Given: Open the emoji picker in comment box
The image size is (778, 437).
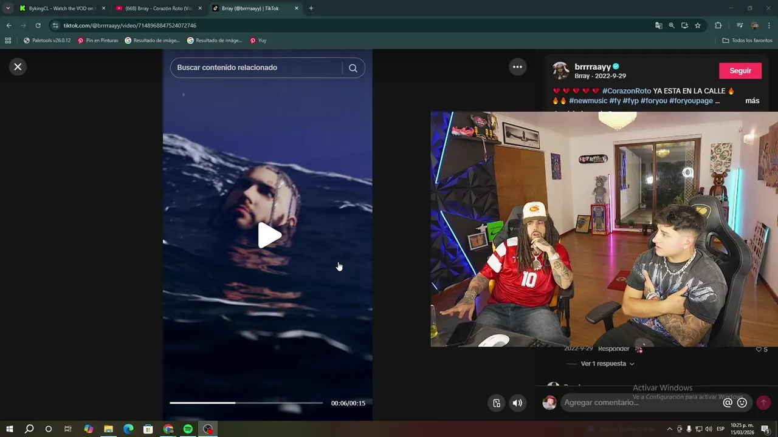Looking at the screenshot, I should (x=742, y=402).
